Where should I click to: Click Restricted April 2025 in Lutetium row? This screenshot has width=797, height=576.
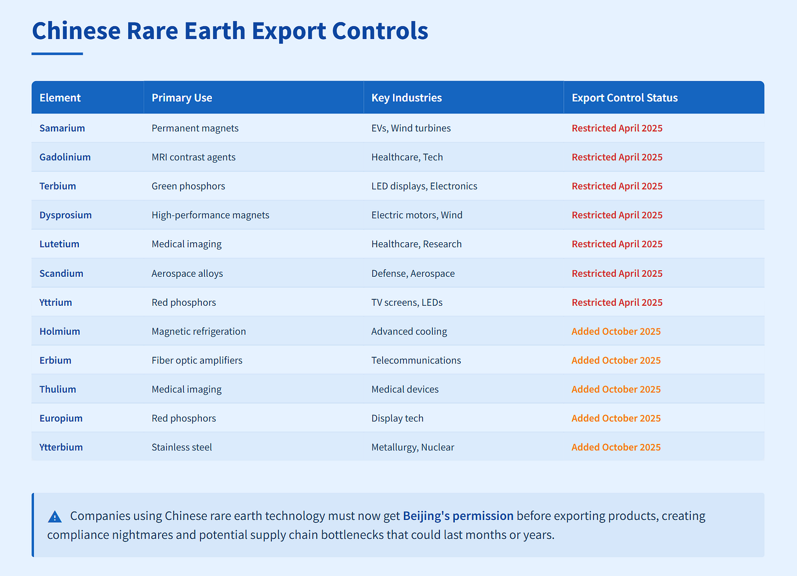[x=617, y=244]
